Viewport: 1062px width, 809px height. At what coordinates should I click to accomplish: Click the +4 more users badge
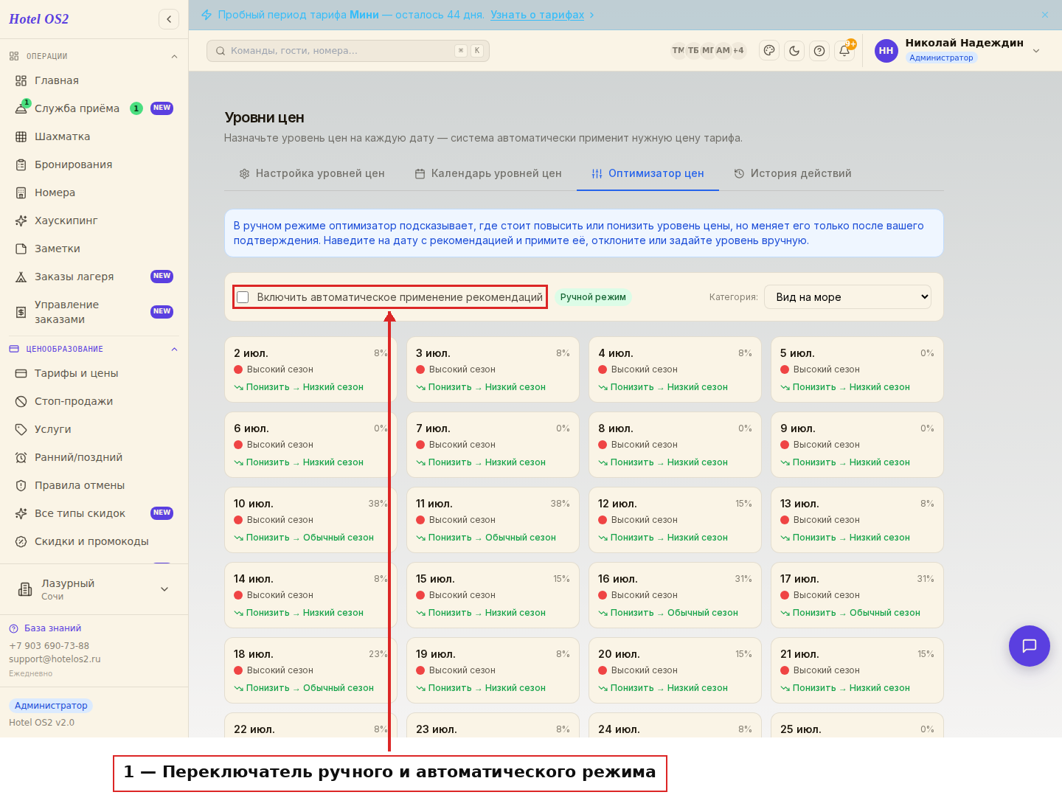[x=738, y=50]
